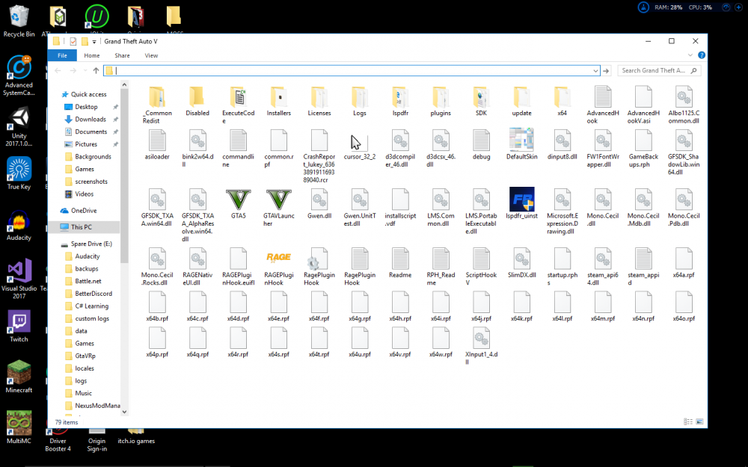Open the Licenses folder
Screen dimensions: 748x467
[x=319, y=96]
